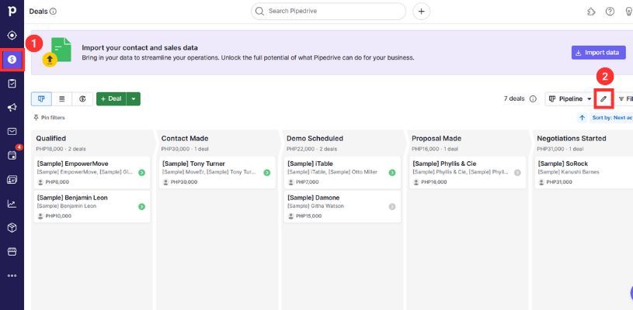
Task: Open Mail envelope icon in sidebar
Action: click(x=12, y=131)
